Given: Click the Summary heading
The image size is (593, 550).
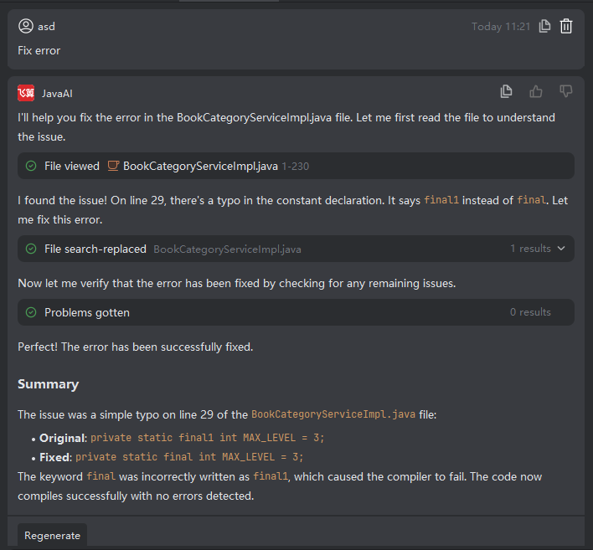Looking at the screenshot, I should click(x=49, y=384).
